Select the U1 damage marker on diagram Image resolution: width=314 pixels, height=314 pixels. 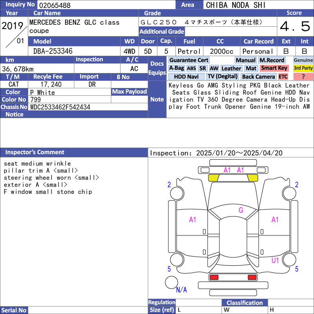(275, 260)
